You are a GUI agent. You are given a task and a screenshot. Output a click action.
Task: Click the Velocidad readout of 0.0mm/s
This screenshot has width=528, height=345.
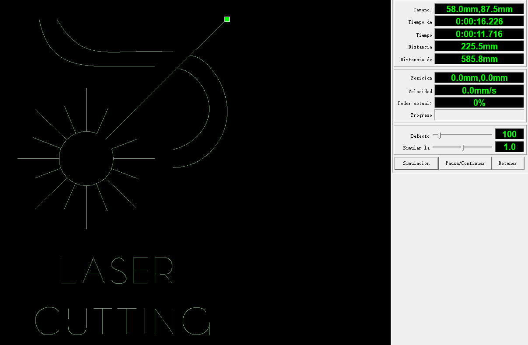pyautogui.click(x=479, y=90)
